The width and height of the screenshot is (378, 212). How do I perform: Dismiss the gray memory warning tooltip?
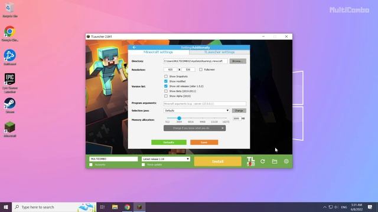tap(223, 128)
